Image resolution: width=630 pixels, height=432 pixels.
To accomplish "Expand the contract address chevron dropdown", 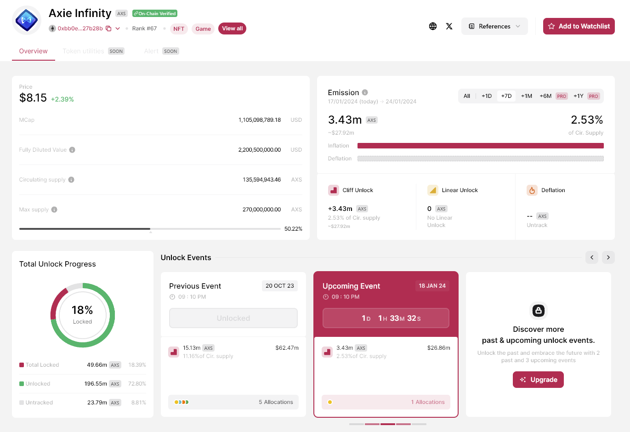I will point(118,28).
